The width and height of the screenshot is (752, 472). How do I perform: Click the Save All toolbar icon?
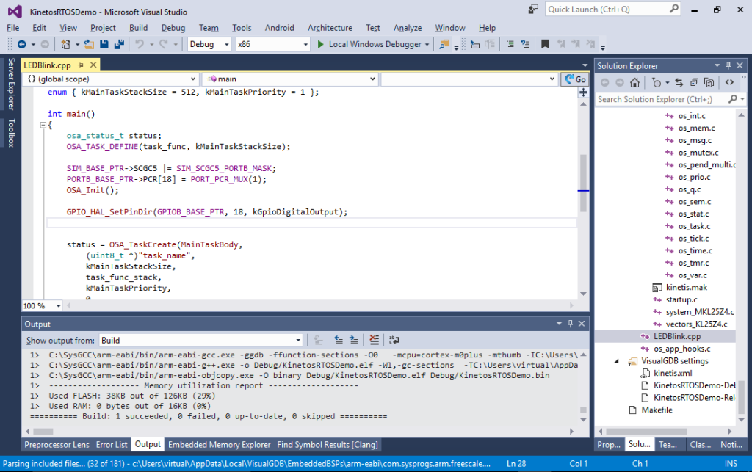[x=120, y=44]
